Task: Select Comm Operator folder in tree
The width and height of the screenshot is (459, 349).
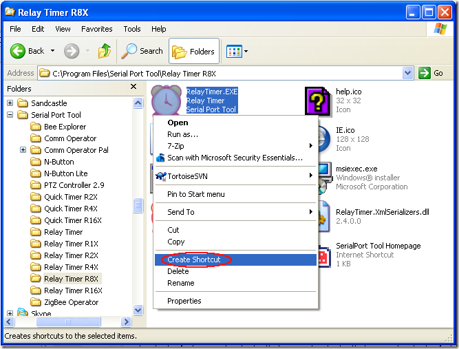Action: click(x=70, y=138)
